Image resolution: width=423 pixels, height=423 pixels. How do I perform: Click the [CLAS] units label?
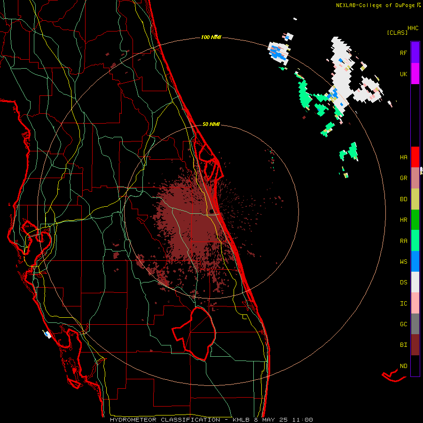397,33
